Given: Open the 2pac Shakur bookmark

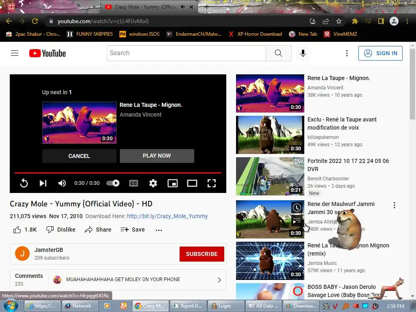Looking at the screenshot, I should point(33,34).
